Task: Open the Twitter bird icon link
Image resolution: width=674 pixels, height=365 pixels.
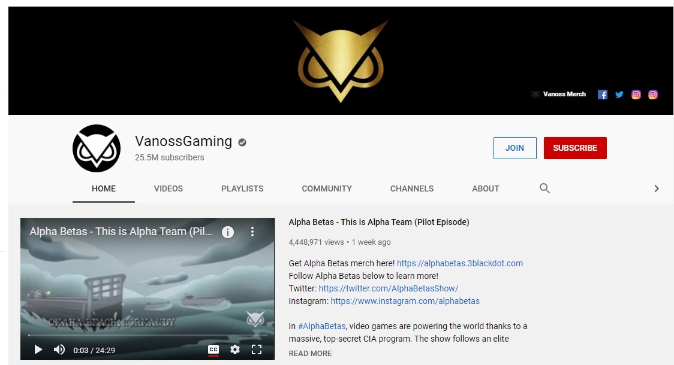Action: click(x=619, y=95)
